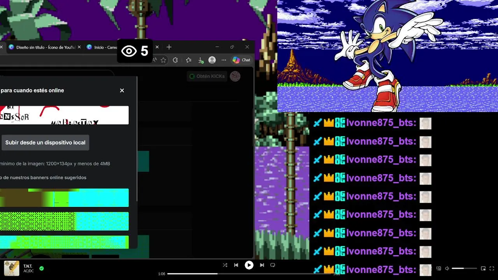Click the Obtén KICKs button
This screenshot has width=498, height=280.
pos(207,76)
